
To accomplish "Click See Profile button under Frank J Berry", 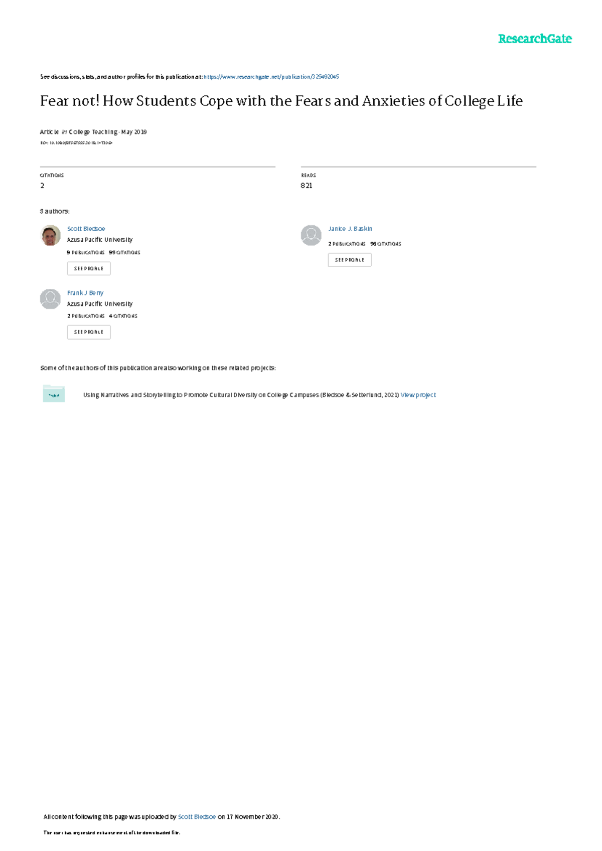I will click(89, 332).
